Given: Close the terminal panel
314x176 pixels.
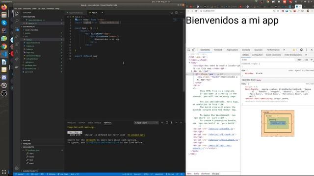Looking at the screenshot, I should click(181, 123).
